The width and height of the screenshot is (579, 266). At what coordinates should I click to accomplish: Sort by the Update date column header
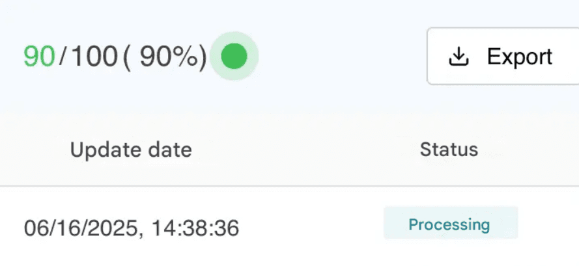point(131,150)
